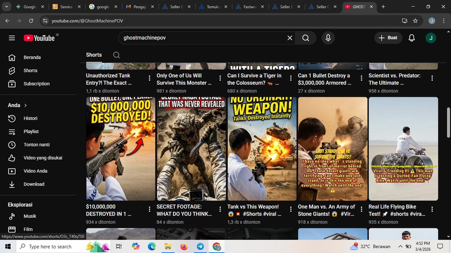Clear the search box text
451x253 pixels.
click(x=290, y=38)
